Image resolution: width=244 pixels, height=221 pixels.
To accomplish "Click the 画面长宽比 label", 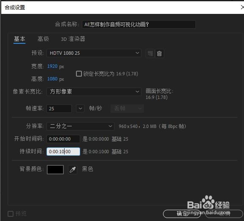I will click(x=160, y=91).
